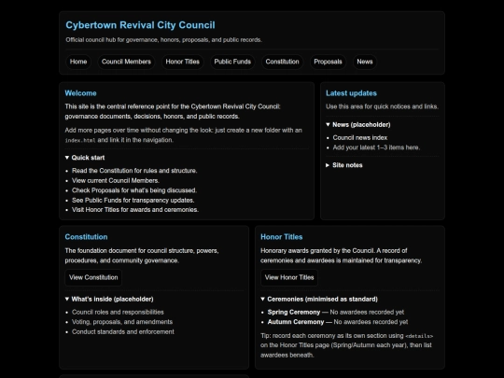This screenshot has height=378, width=504.
Task: Click 'Add your latest 1–3 items here.'
Action: (x=376, y=147)
